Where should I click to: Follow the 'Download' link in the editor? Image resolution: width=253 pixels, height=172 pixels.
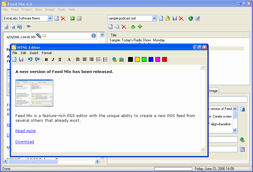click(x=25, y=142)
